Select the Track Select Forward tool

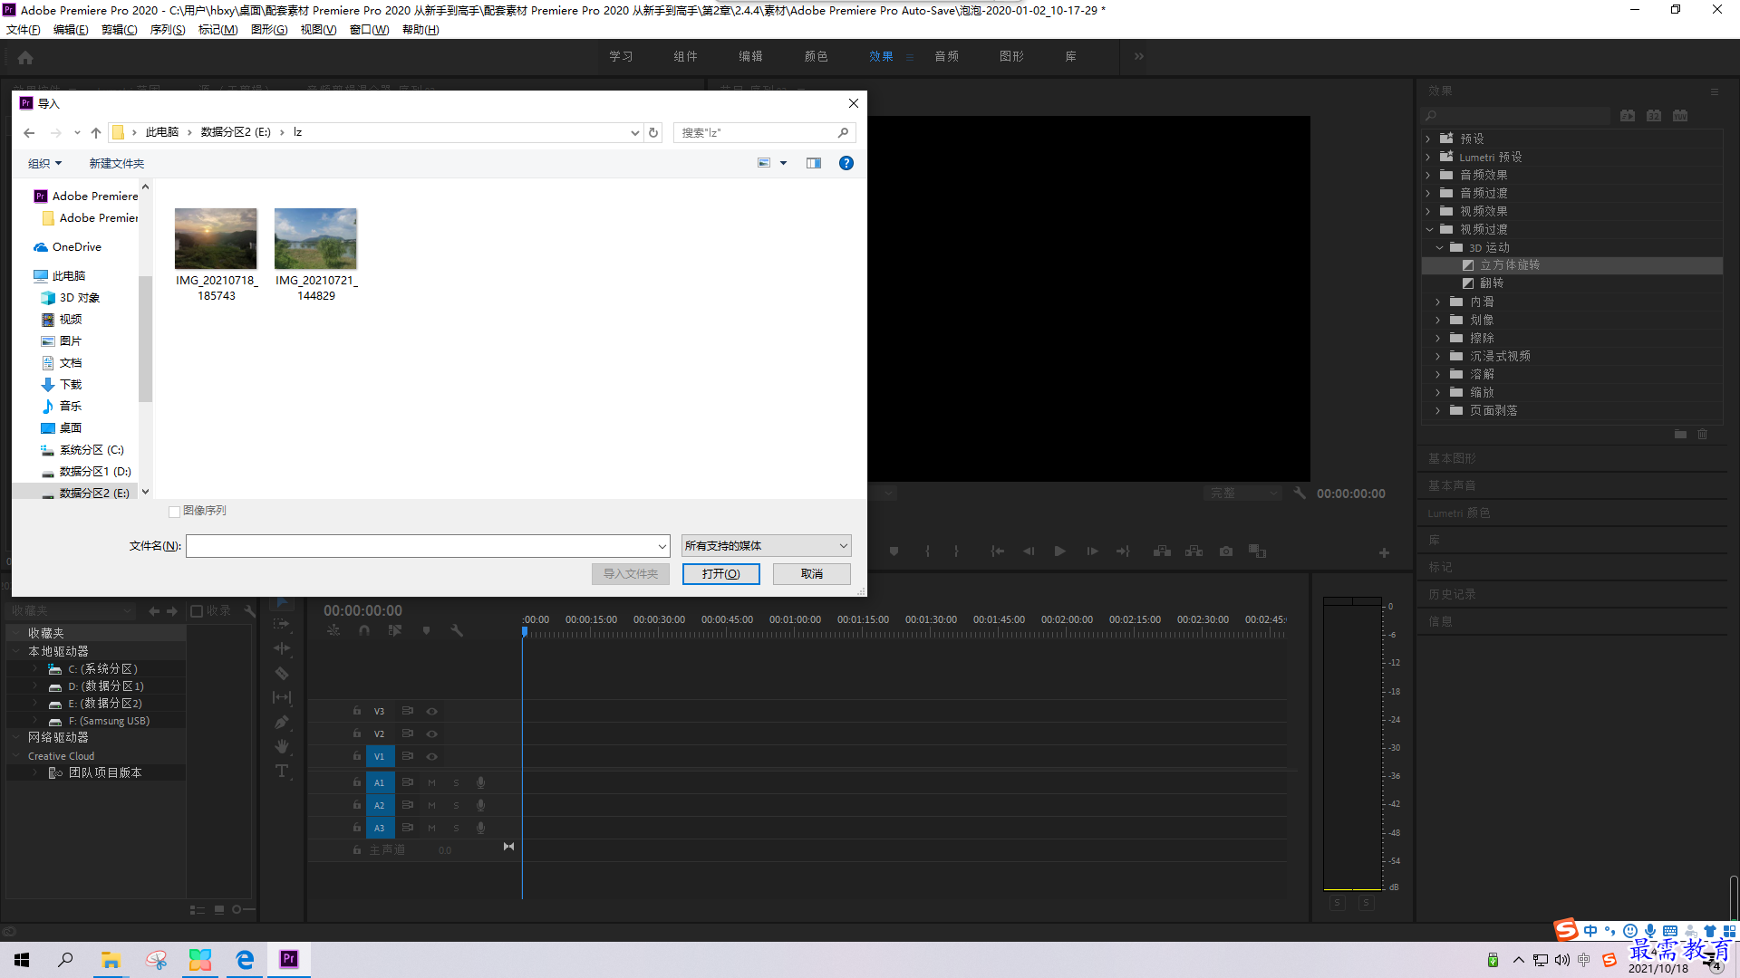282,624
